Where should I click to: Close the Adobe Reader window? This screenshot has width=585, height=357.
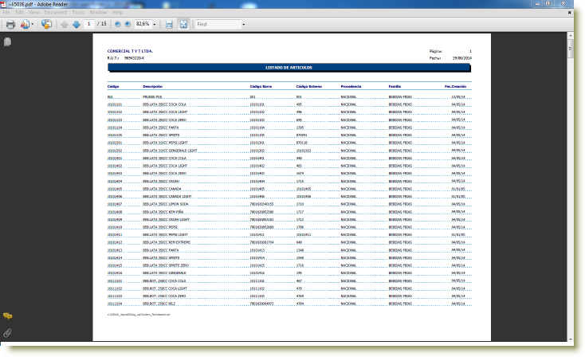click(x=563, y=4)
